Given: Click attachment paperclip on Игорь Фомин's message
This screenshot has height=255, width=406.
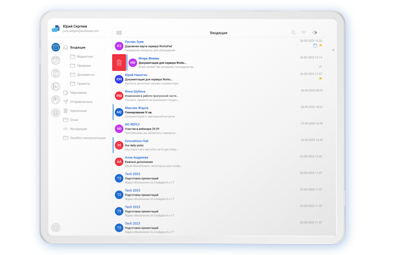Looking at the screenshot, I should click(320, 67).
